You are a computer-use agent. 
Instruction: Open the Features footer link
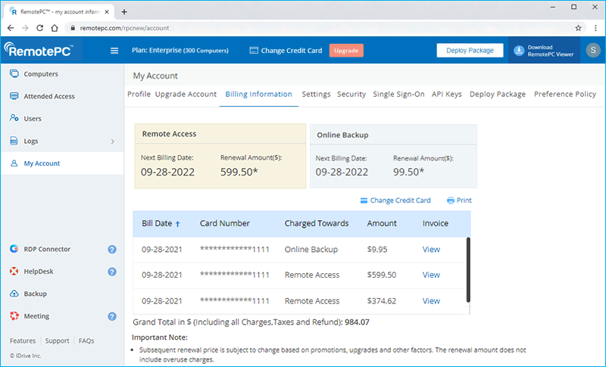(x=23, y=341)
